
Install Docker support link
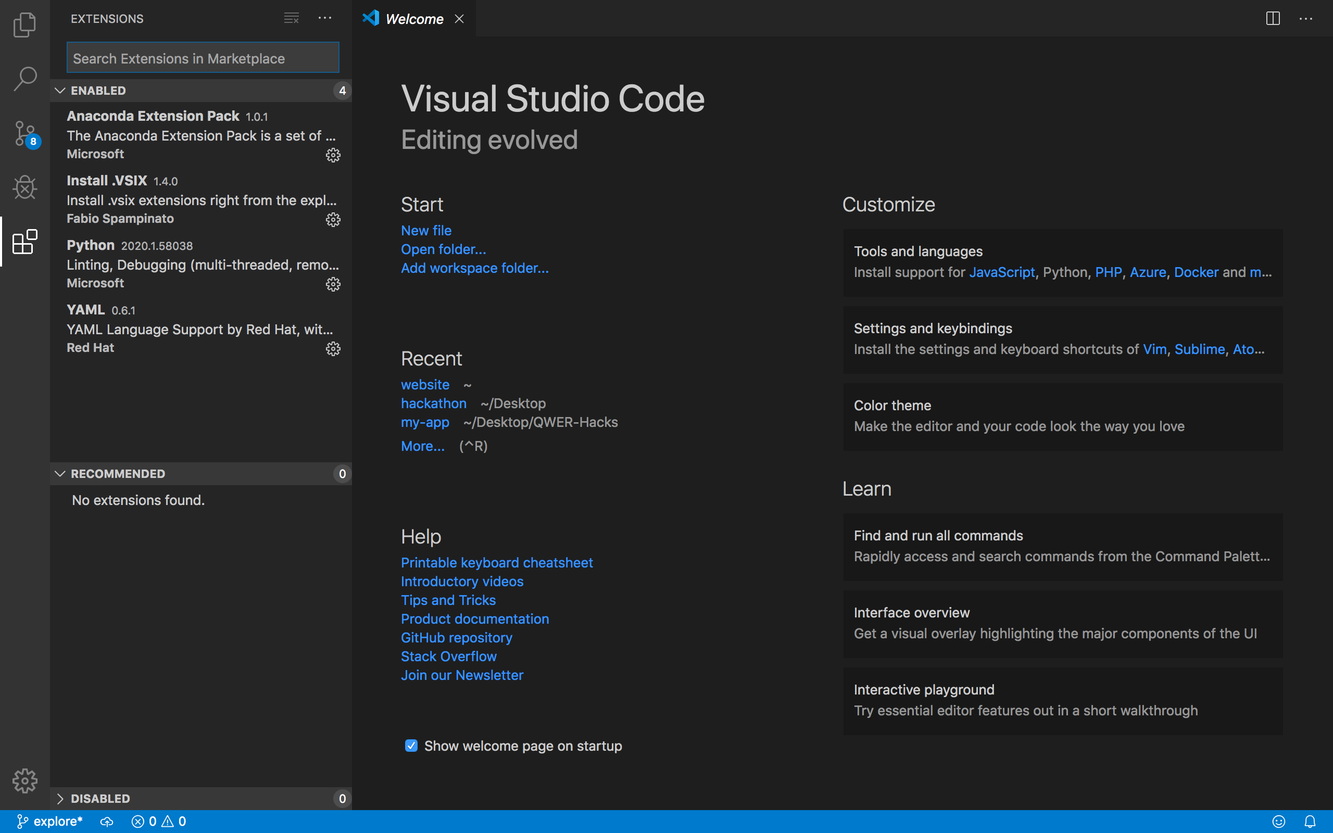1197,272
